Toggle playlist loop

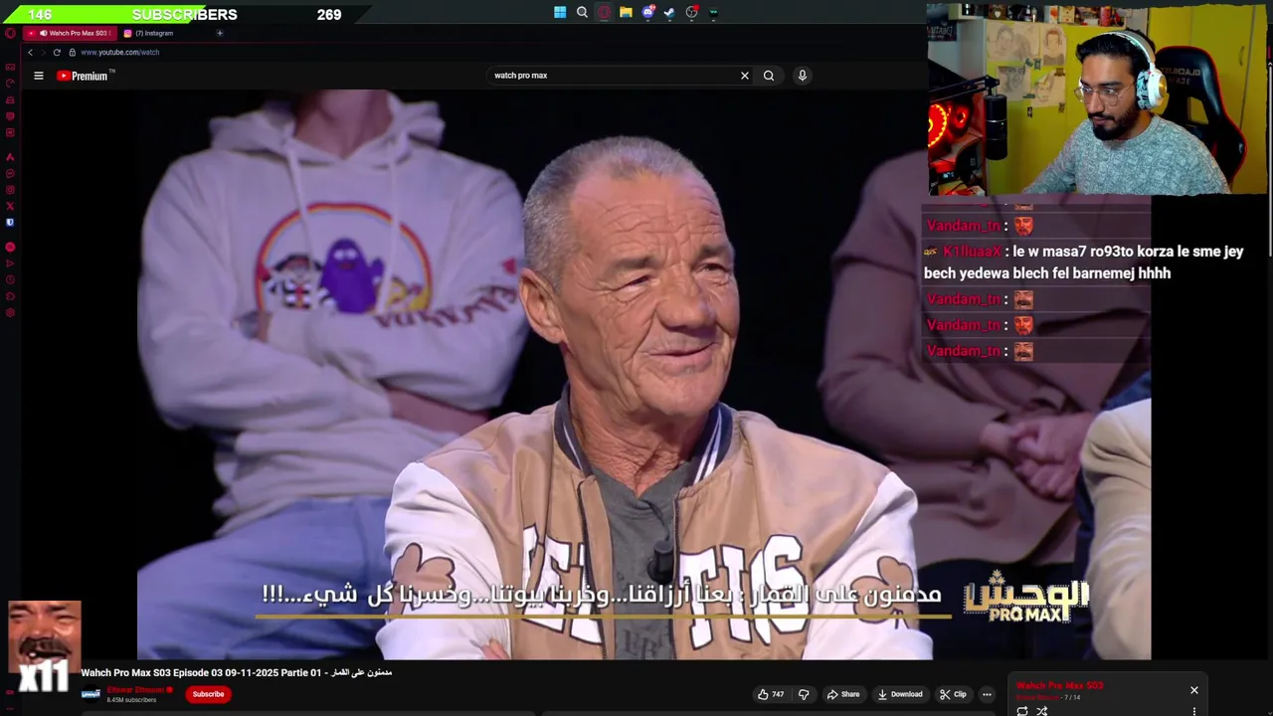(x=1021, y=711)
